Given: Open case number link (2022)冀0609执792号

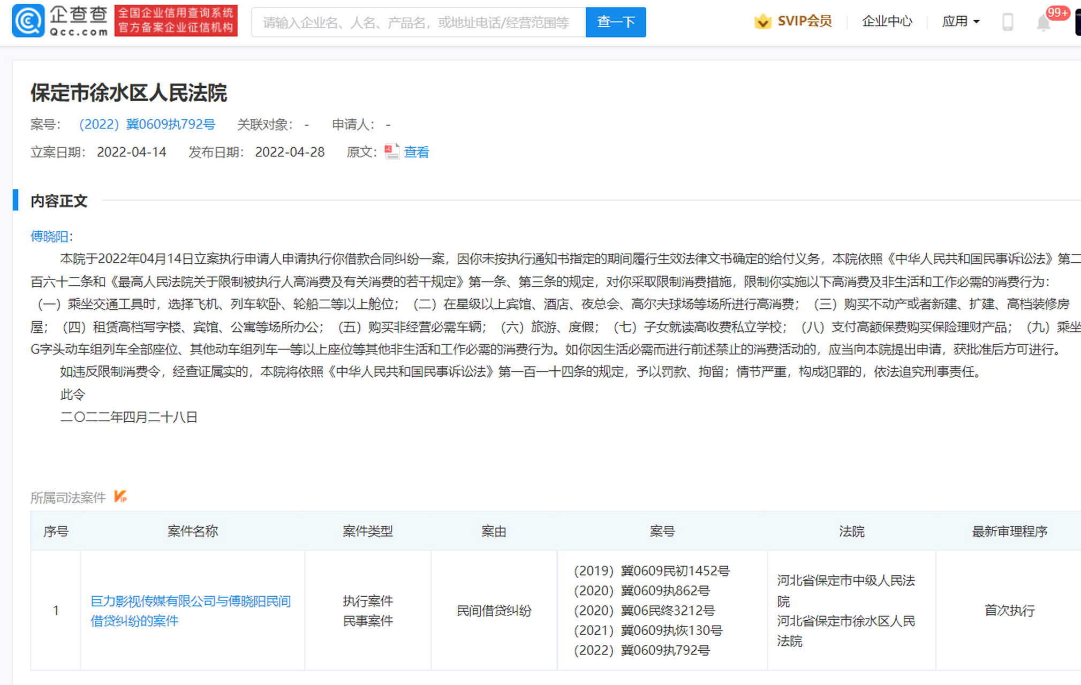Looking at the screenshot, I should 147,124.
